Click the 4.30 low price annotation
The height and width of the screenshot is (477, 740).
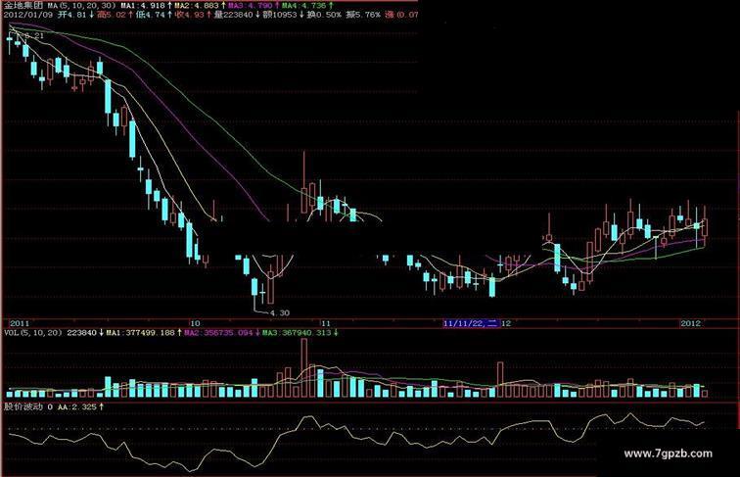279,312
